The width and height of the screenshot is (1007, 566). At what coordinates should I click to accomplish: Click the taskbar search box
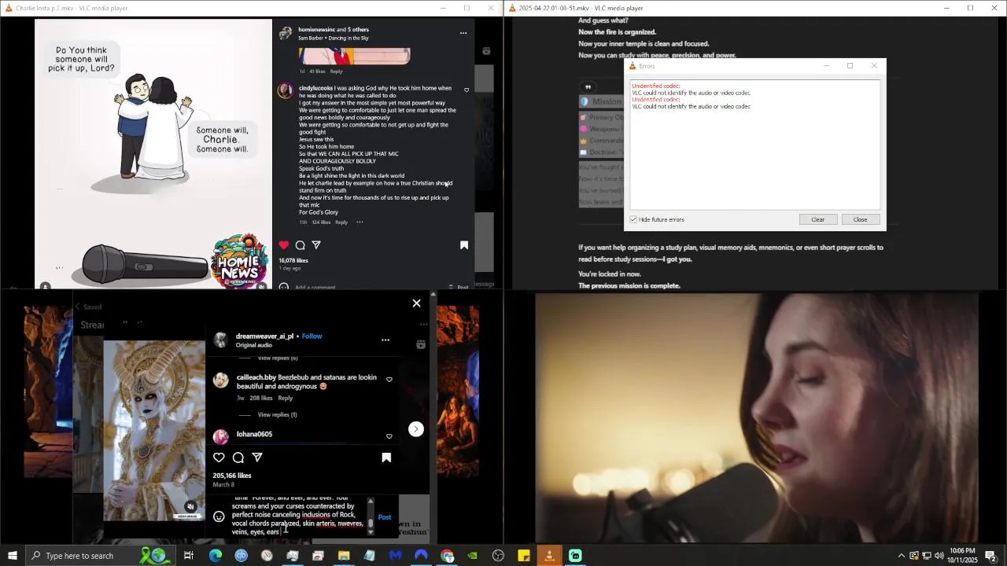tap(99, 556)
